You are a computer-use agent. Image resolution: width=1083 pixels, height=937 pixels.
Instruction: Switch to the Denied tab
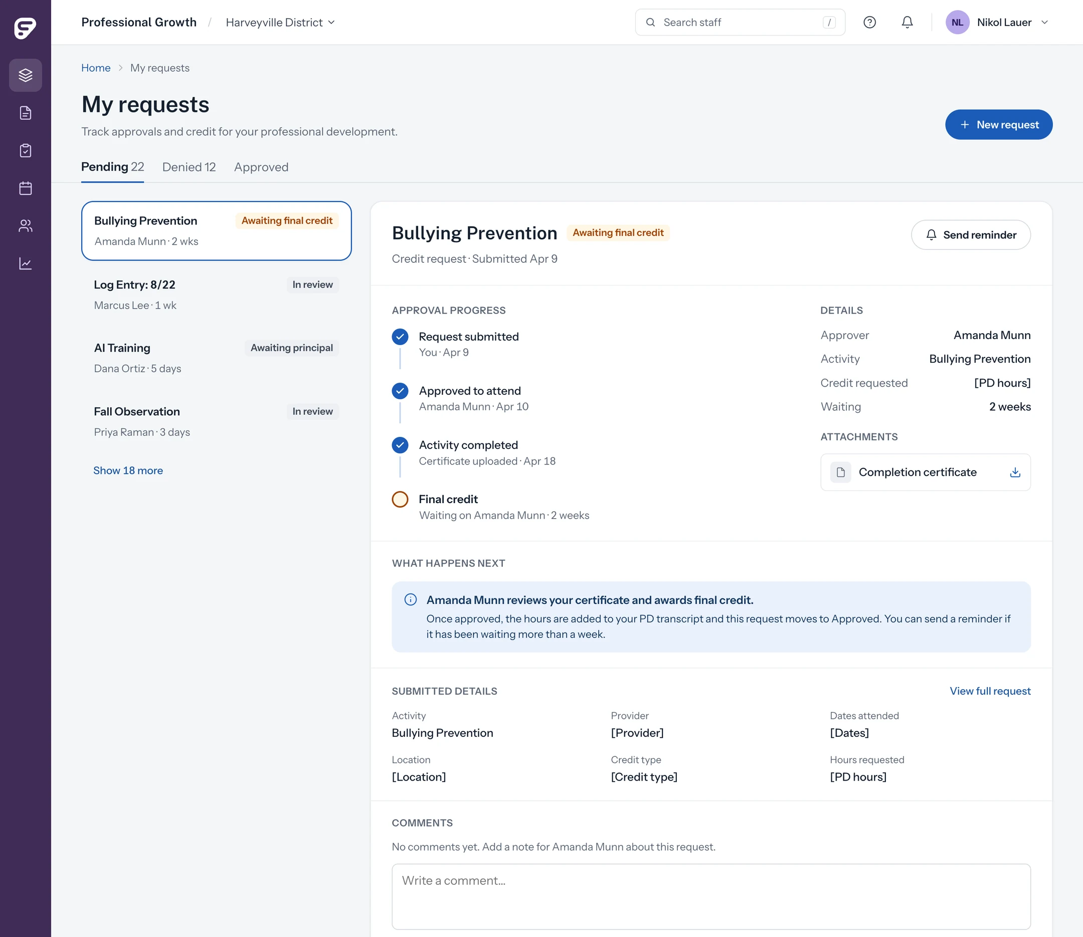pos(189,168)
